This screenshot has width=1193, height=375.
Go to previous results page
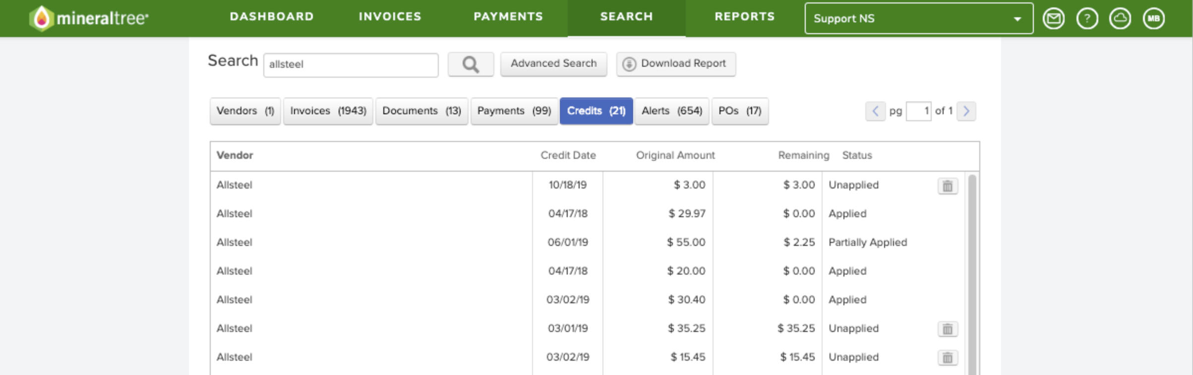click(x=875, y=111)
